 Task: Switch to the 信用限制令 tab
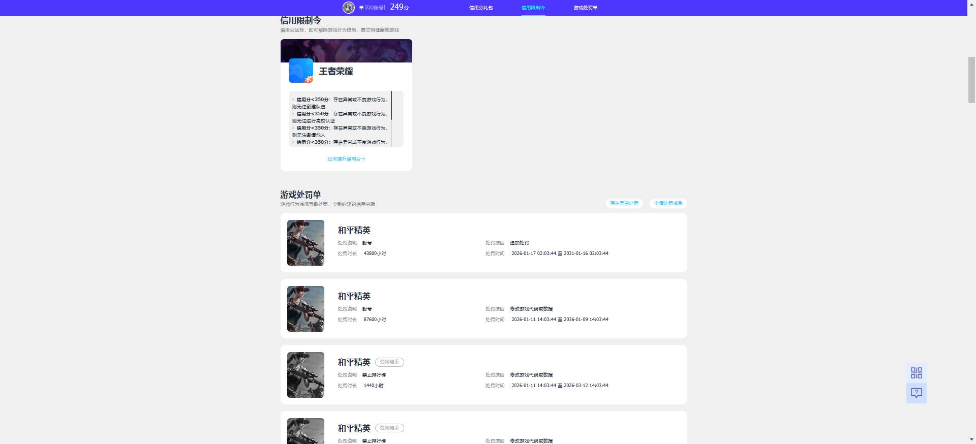click(x=533, y=8)
